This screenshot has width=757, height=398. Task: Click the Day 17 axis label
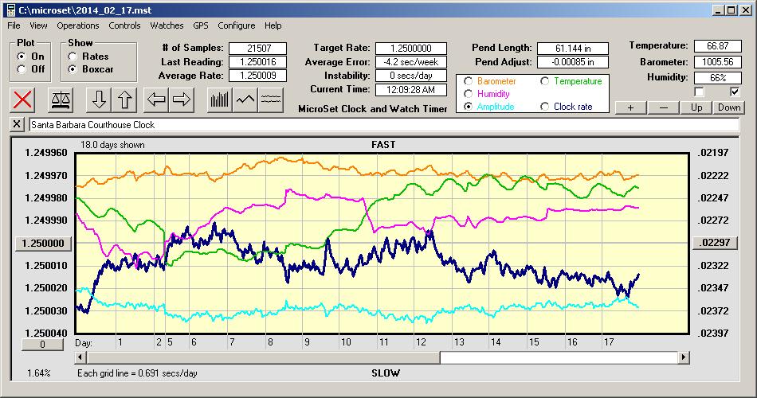coord(609,342)
